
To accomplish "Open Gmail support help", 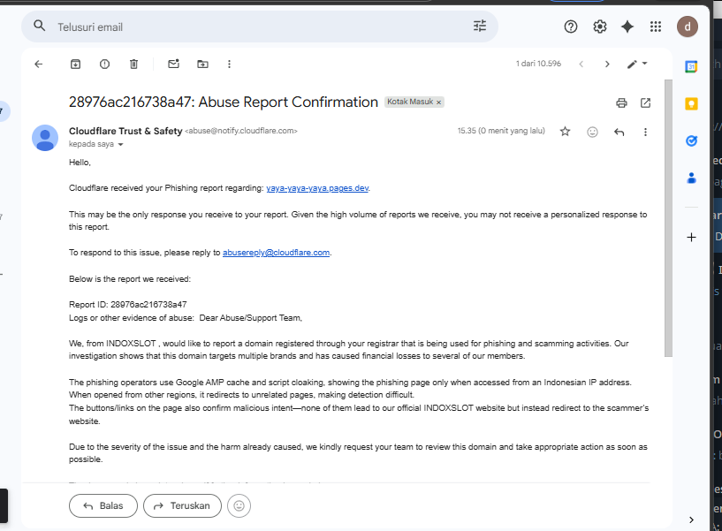I will tap(571, 27).
